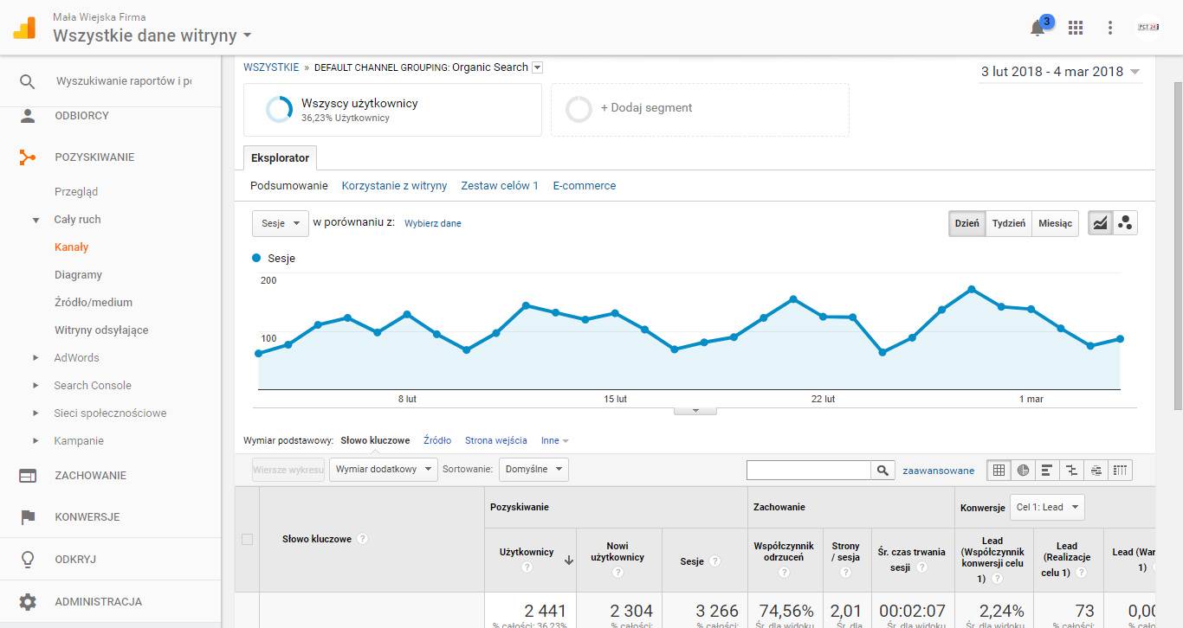Click the table search magnifier icon
1183x628 pixels.
882,471
